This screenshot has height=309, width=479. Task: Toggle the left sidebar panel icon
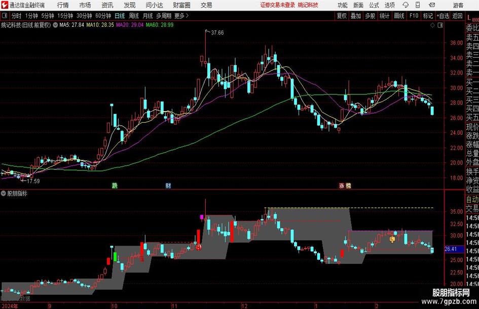[5, 16]
